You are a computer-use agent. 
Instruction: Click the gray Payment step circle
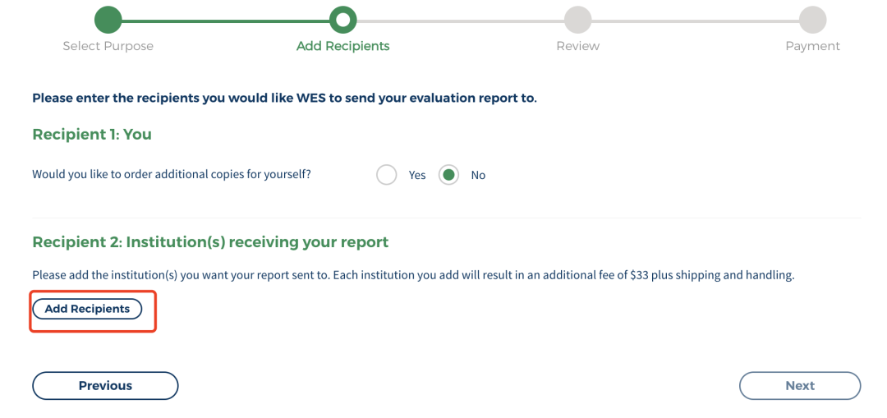tap(813, 20)
